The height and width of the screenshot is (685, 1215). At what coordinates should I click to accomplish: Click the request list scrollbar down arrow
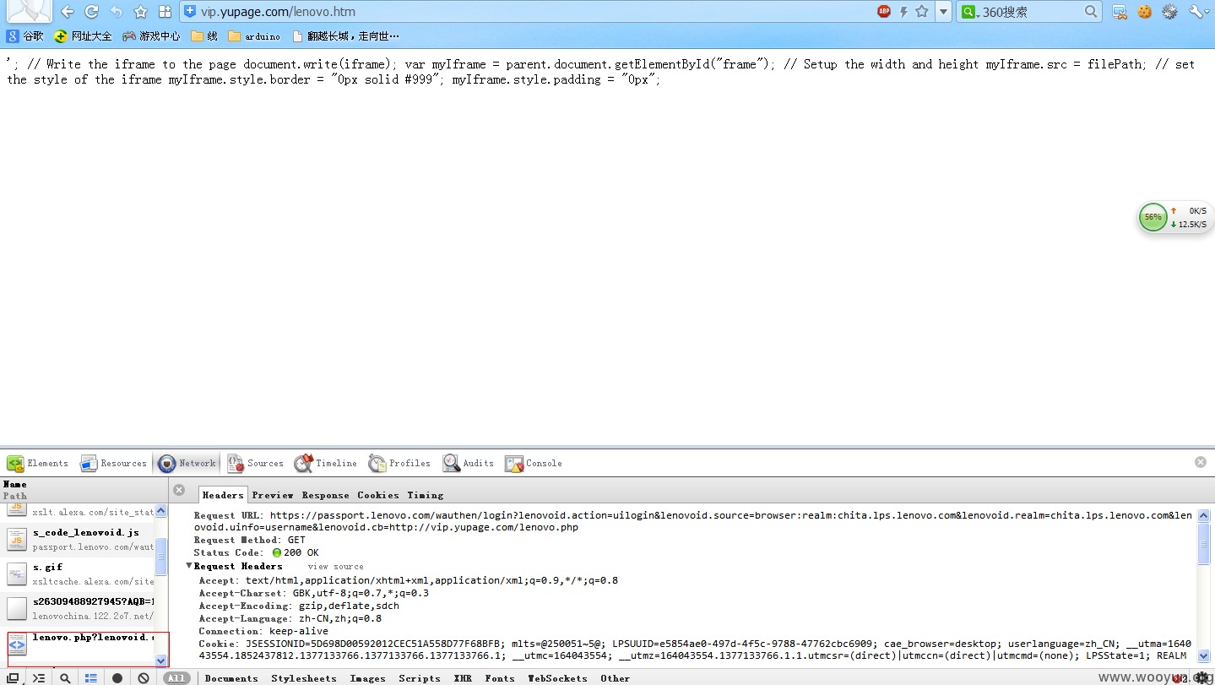(161, 661)
